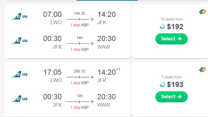Click UIA logo on second 00:30 JFK flight
The image size is (208, 117).
(x=20, y=99)
